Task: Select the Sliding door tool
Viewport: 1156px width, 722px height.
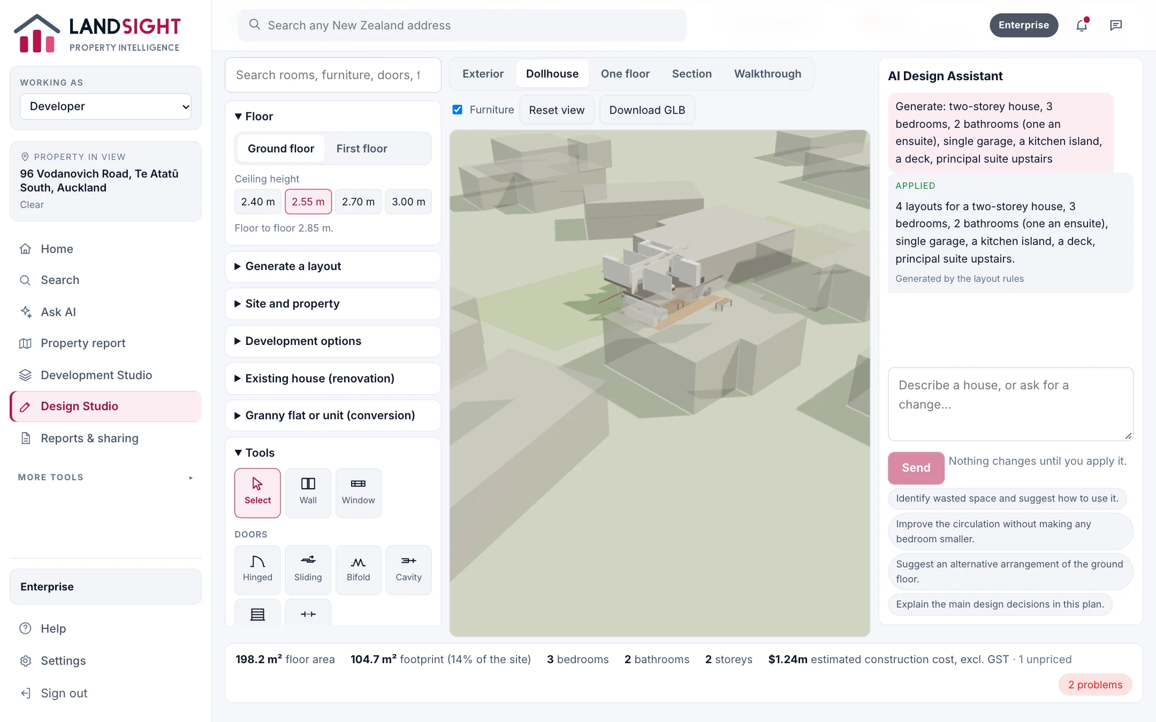Action: [x=308, y=570]
